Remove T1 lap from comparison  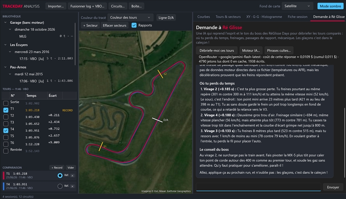72,176
